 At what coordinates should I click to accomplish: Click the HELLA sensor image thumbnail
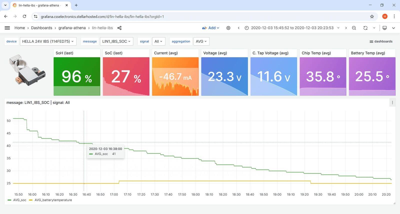click(27, 70)
